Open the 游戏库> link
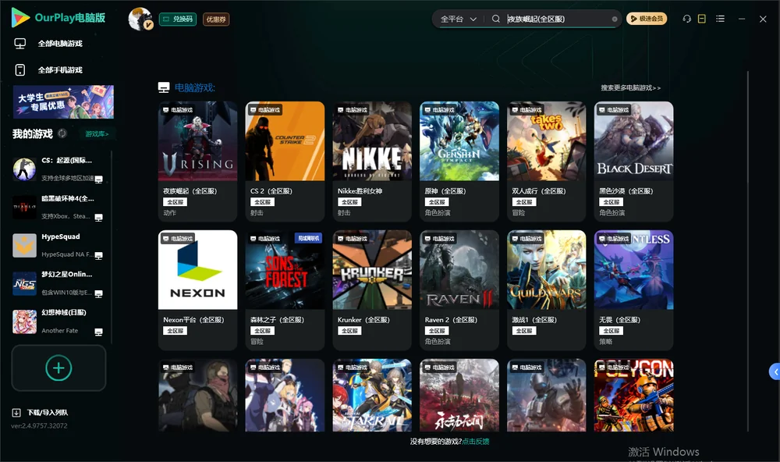 click(x=97, y=134)
